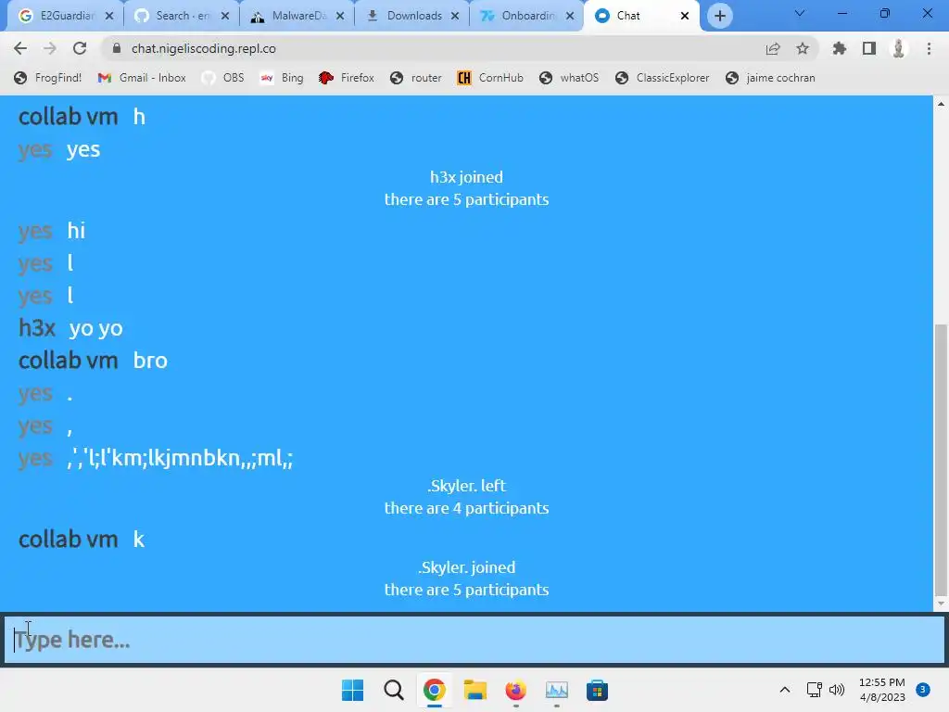Screen dimensions: 949x712
Task: Open Firefox from the taskbar
Action: coord(515,690)
